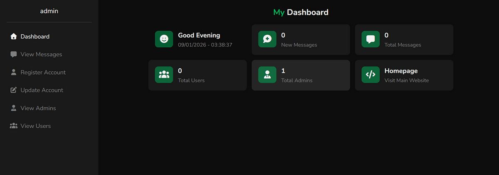Screen dimensions: 499x175
Task: Click the house icon beside Dashboard
Action: [13, 36]
